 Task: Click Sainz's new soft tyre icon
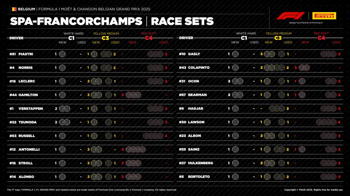pos(302,150)
